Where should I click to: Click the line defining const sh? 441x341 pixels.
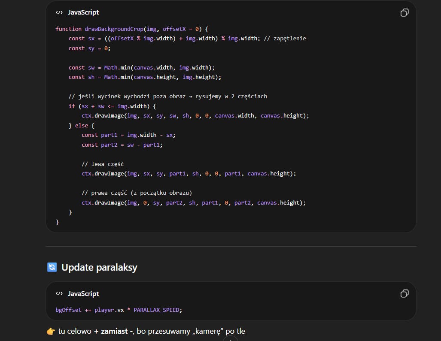tap(145, 77)
